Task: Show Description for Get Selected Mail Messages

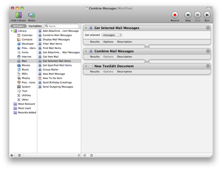Action: tap(124, 42)
